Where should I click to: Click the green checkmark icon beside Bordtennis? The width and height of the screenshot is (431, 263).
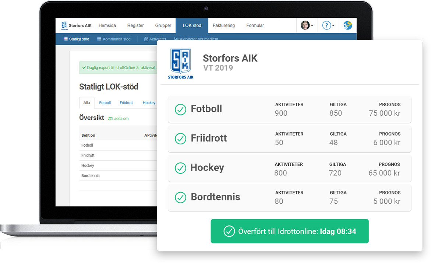[180, 197]
